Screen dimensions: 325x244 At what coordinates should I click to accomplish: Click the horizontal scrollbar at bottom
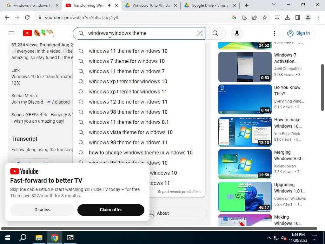[159, 229]
